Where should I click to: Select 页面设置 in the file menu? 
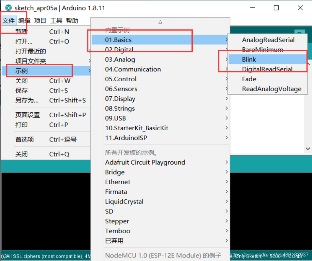[28, 115]
